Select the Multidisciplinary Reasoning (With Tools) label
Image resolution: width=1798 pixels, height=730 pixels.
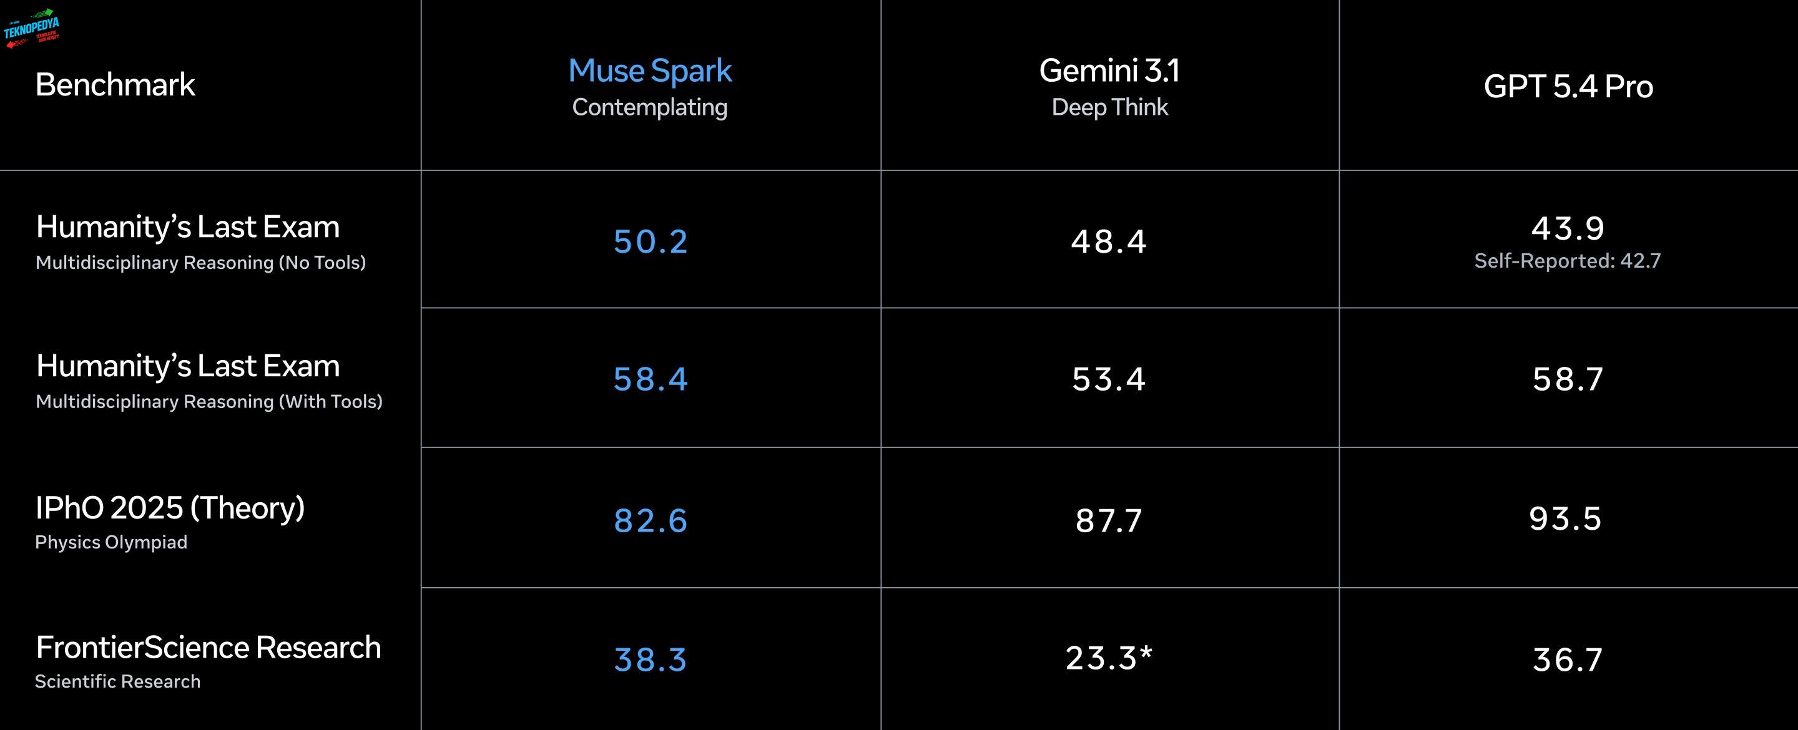[x=209, y=402]
